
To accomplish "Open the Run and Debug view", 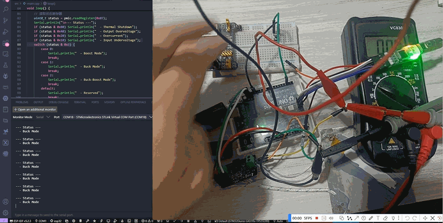I will click(x=5, y=31).
